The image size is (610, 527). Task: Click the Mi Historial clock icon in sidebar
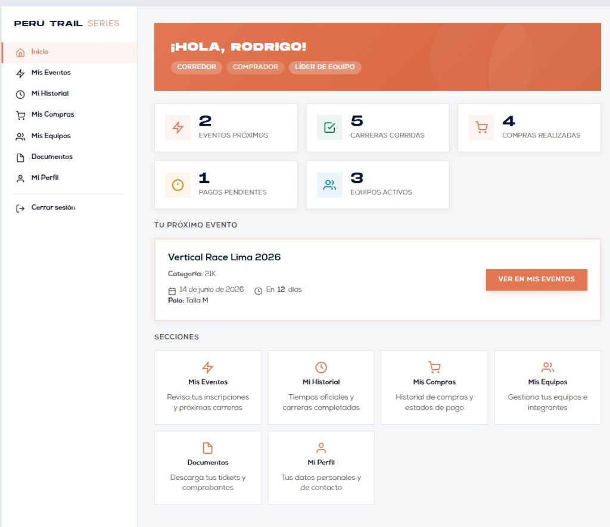(x=20, y=94)
